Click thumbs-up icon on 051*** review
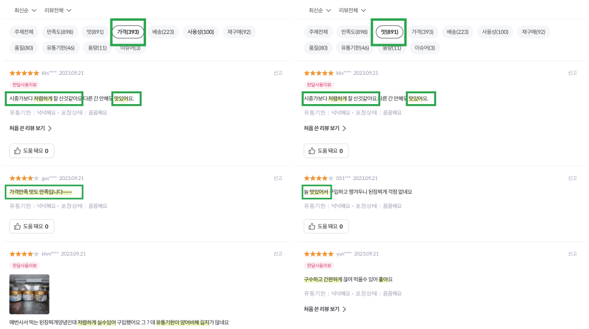Viewport: 589px width, 329px height. pyautogui.click(x=312, y=227)
